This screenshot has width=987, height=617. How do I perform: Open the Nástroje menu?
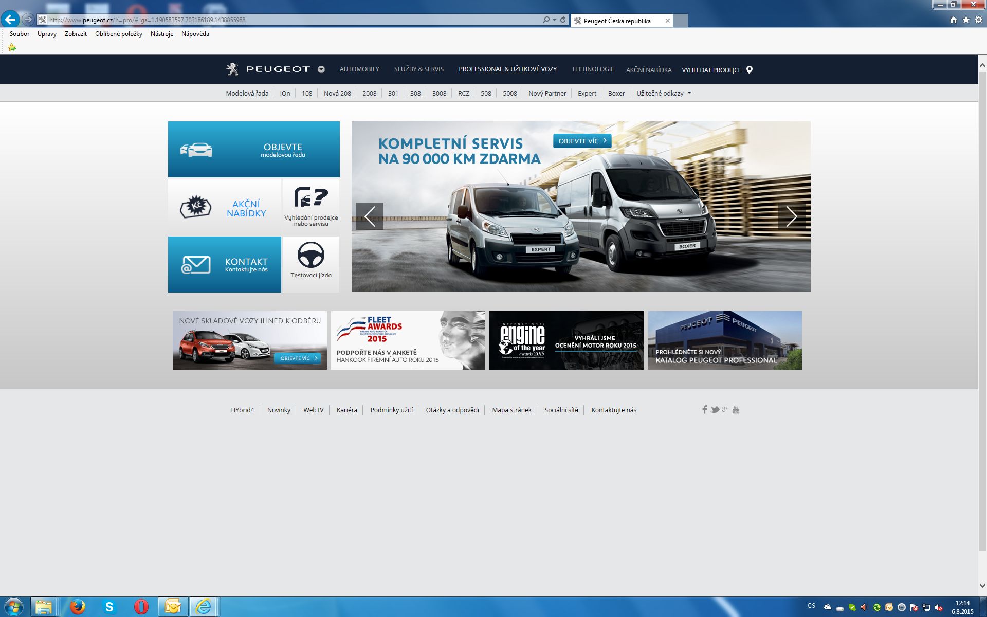(x=162, y=34)
